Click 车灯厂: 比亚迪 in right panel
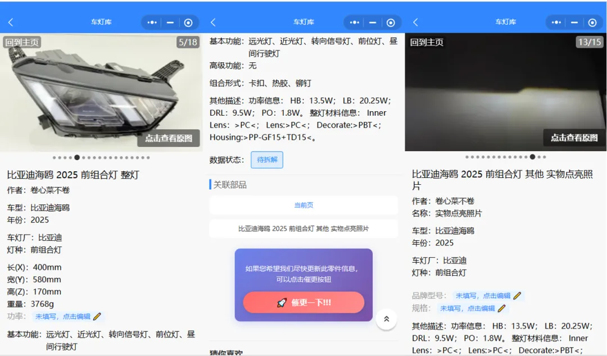This screenshot has width=607, height=356. pos(440,261)
